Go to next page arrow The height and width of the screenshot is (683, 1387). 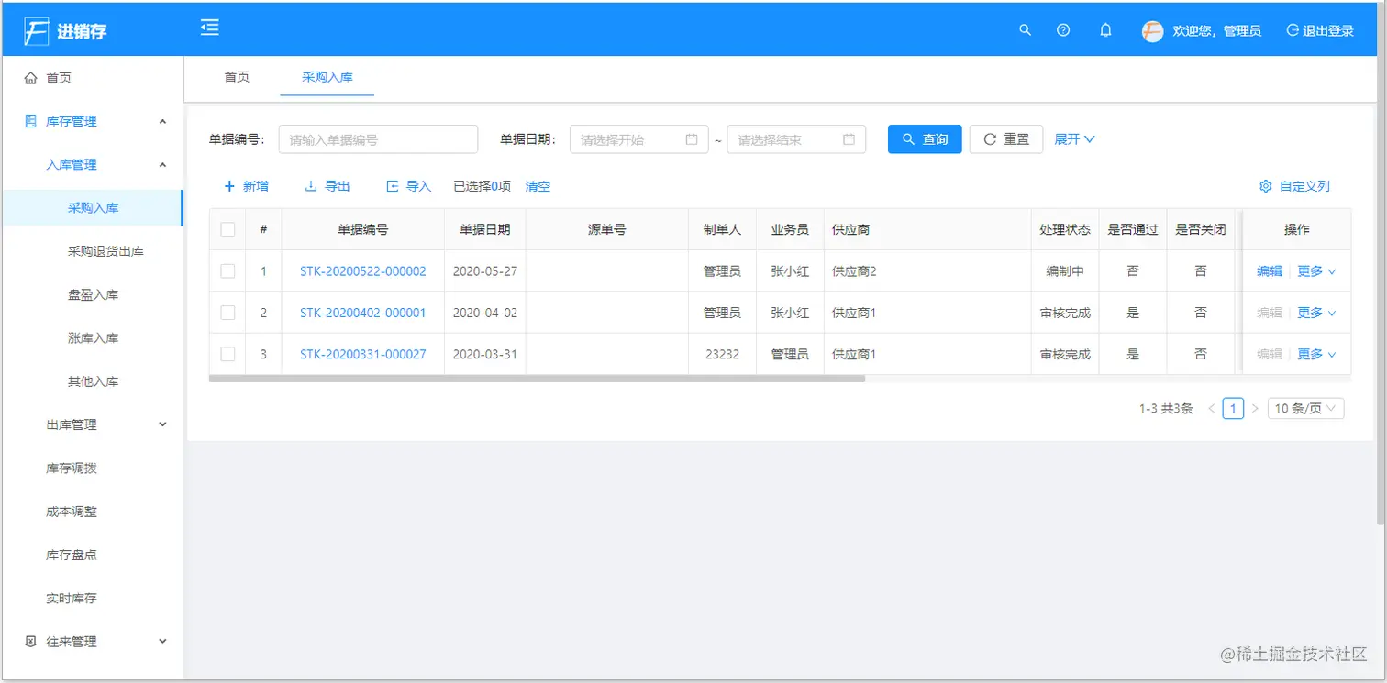1255,409
